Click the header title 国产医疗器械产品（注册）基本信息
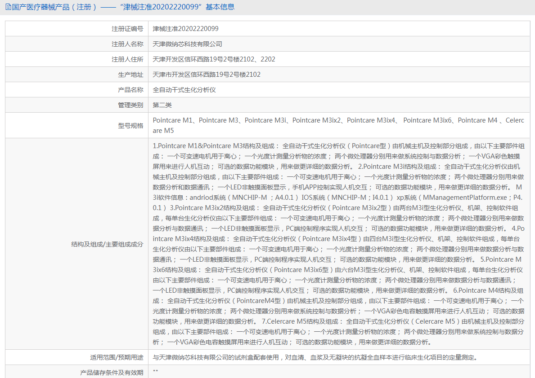The image size is (535, 378). [123, 7]
